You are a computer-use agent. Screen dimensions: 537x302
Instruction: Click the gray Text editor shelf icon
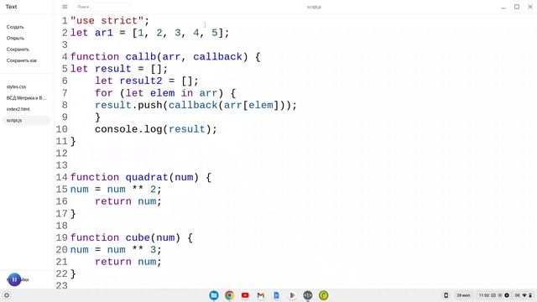point(308,295)
